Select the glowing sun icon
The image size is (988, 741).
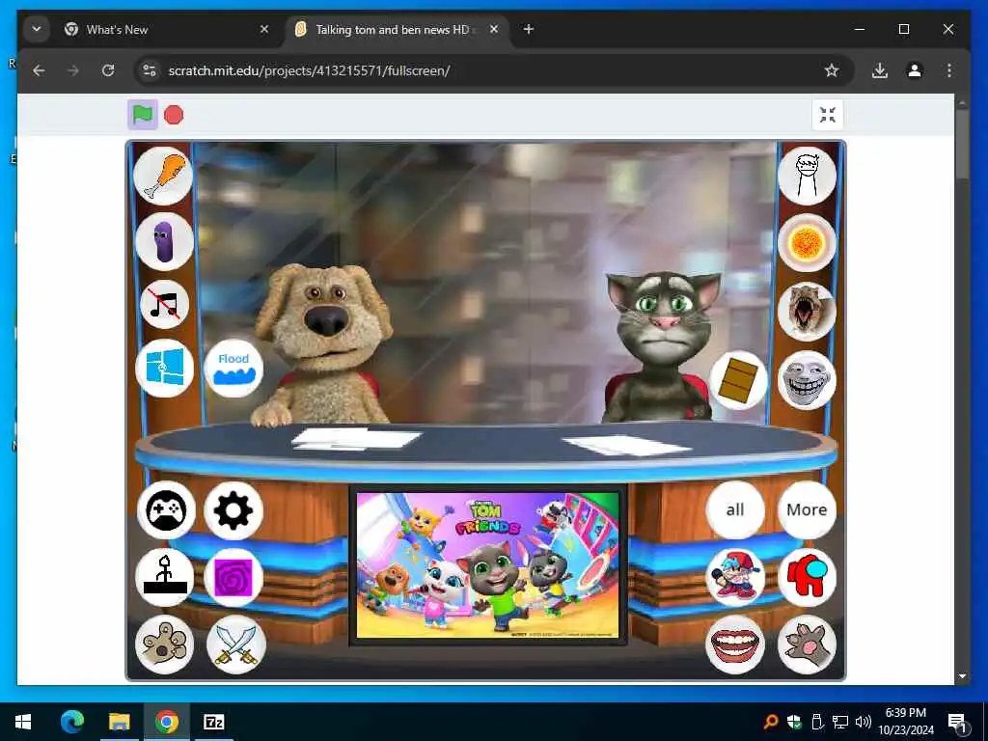click(808, 242)
